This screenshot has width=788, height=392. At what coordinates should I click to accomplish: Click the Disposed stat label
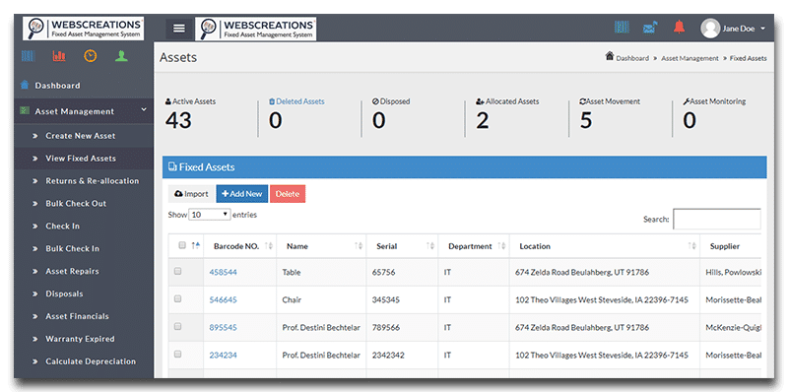pyautogui.click(x=391, y=101)
